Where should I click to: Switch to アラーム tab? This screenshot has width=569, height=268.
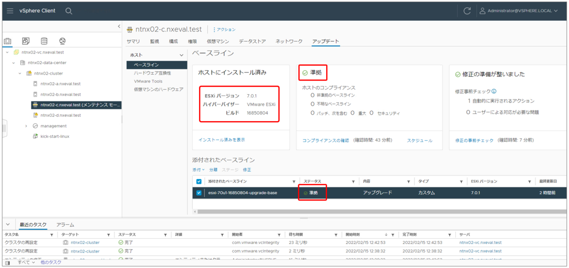65,224
